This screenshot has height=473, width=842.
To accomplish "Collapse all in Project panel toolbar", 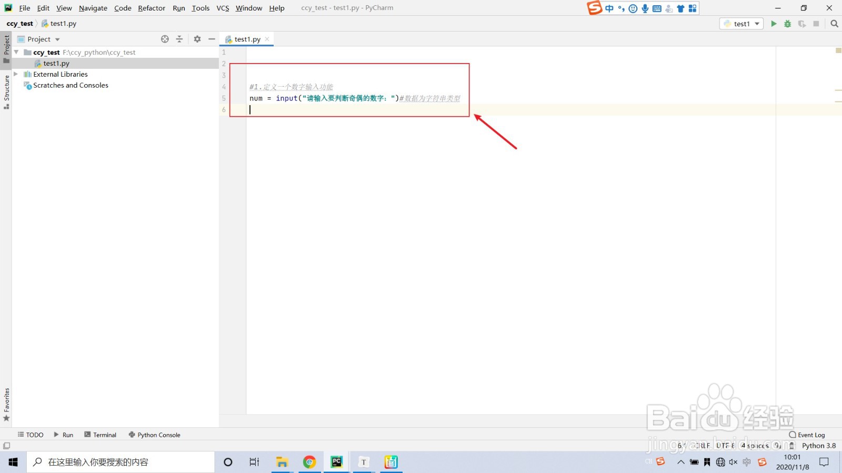I will (x=179, y=39).
